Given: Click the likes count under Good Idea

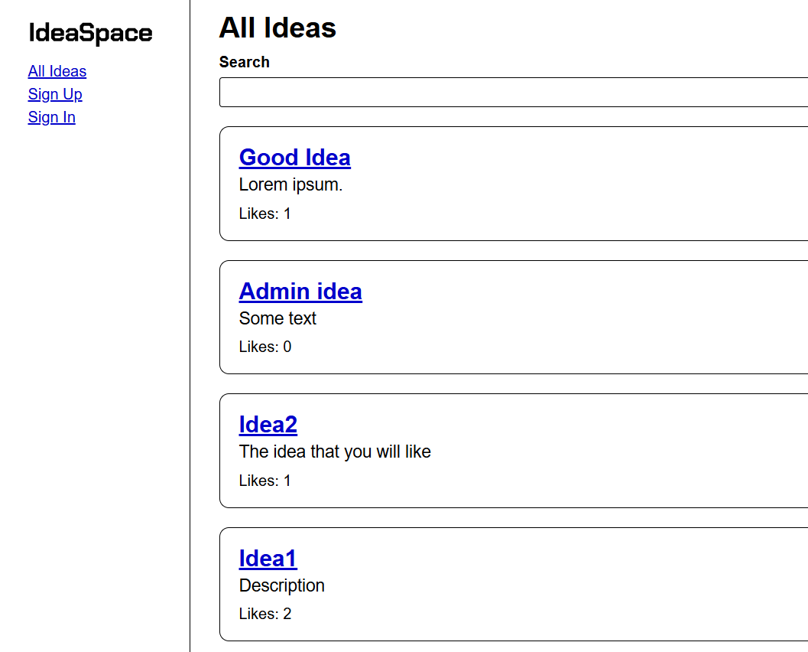Looking at the screenshot, I should coord(265,214).
